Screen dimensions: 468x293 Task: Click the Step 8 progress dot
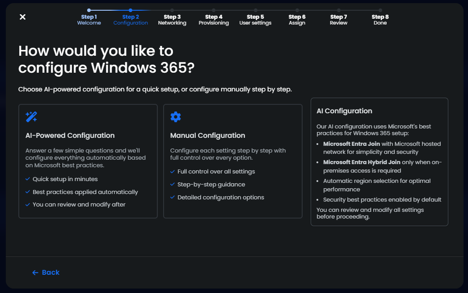[380, 10]
